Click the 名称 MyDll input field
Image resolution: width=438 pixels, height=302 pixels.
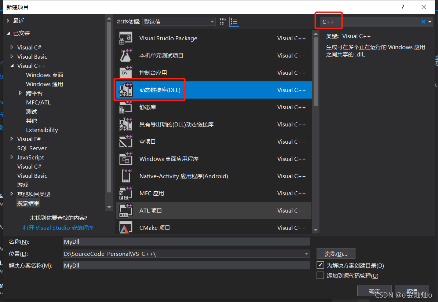186,242
